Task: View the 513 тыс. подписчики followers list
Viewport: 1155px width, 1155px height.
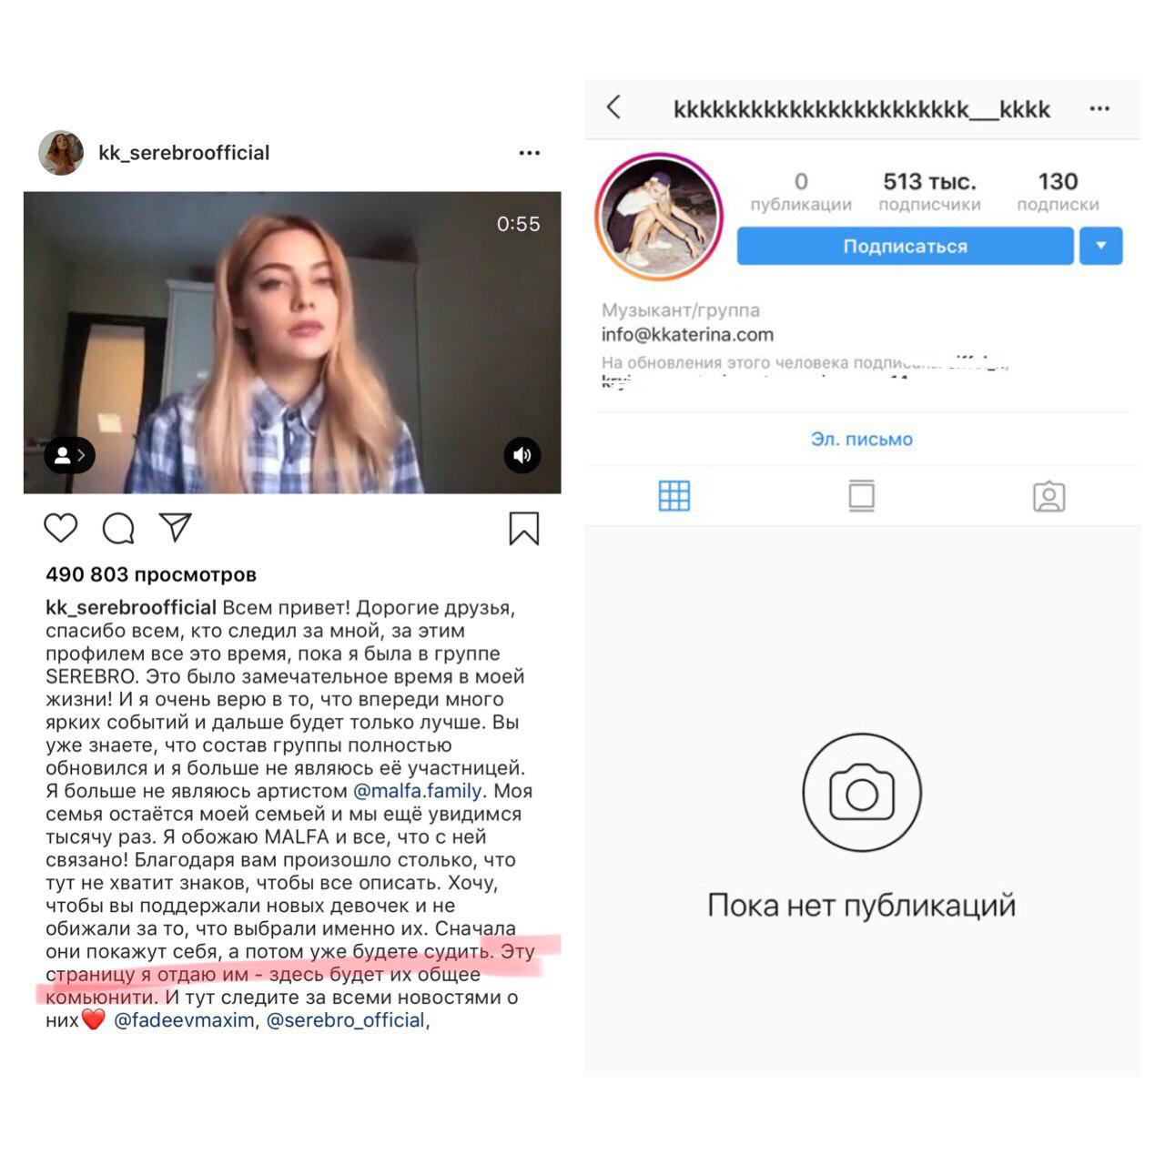Action: 929,192
